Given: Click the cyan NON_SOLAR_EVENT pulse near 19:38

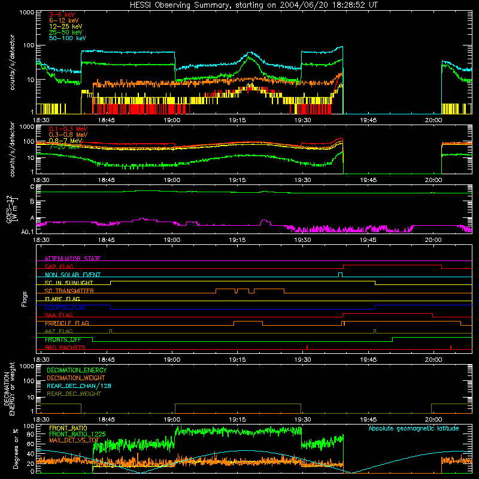Looking at the screenshot, I should 340,275.
